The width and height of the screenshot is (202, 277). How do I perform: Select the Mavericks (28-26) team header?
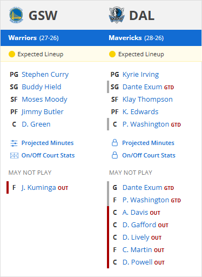pos(136,38)
